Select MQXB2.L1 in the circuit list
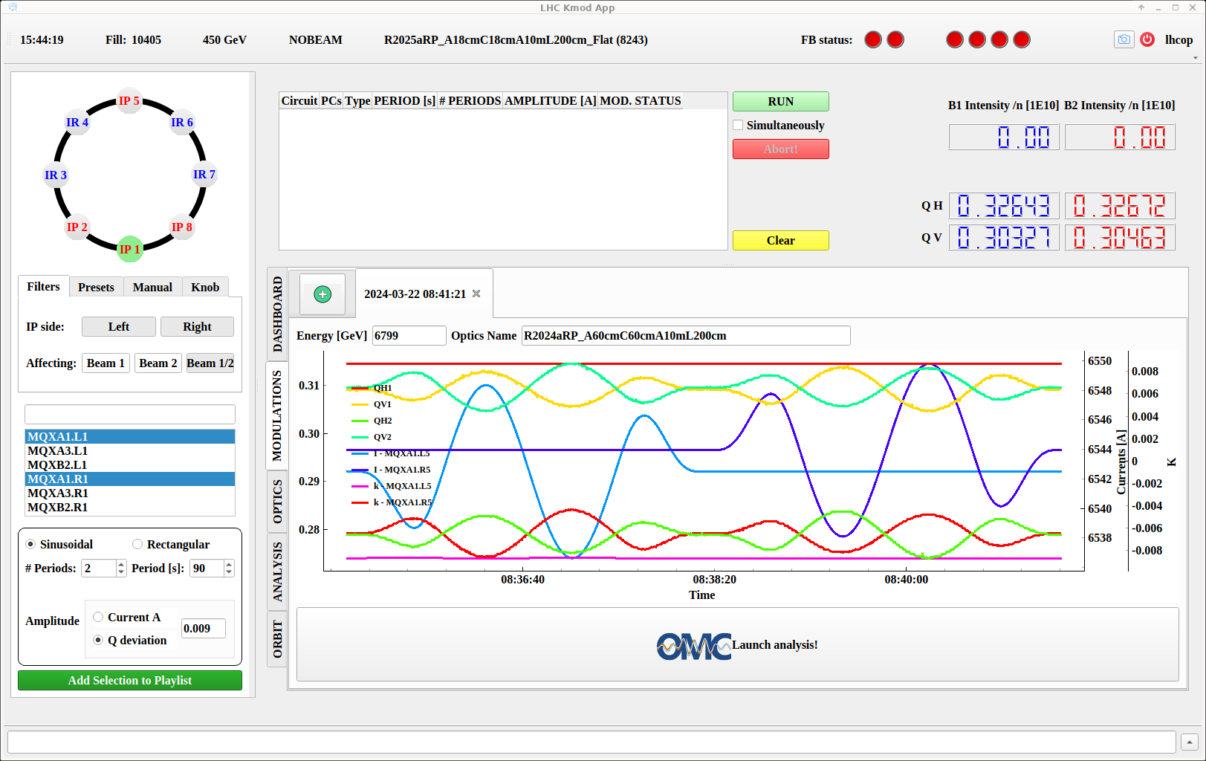1206x761 pixels. point(130,464)
